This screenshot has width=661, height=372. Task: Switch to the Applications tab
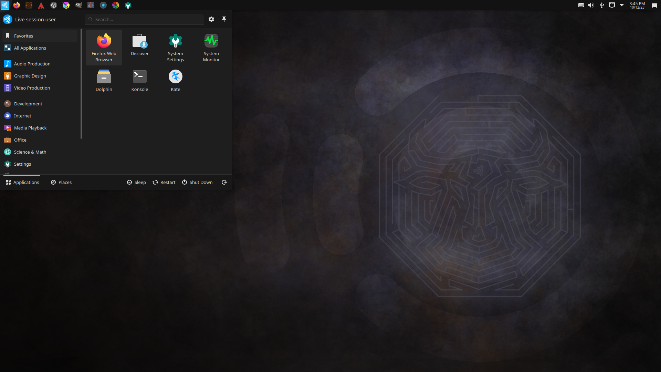coord(22,182)
